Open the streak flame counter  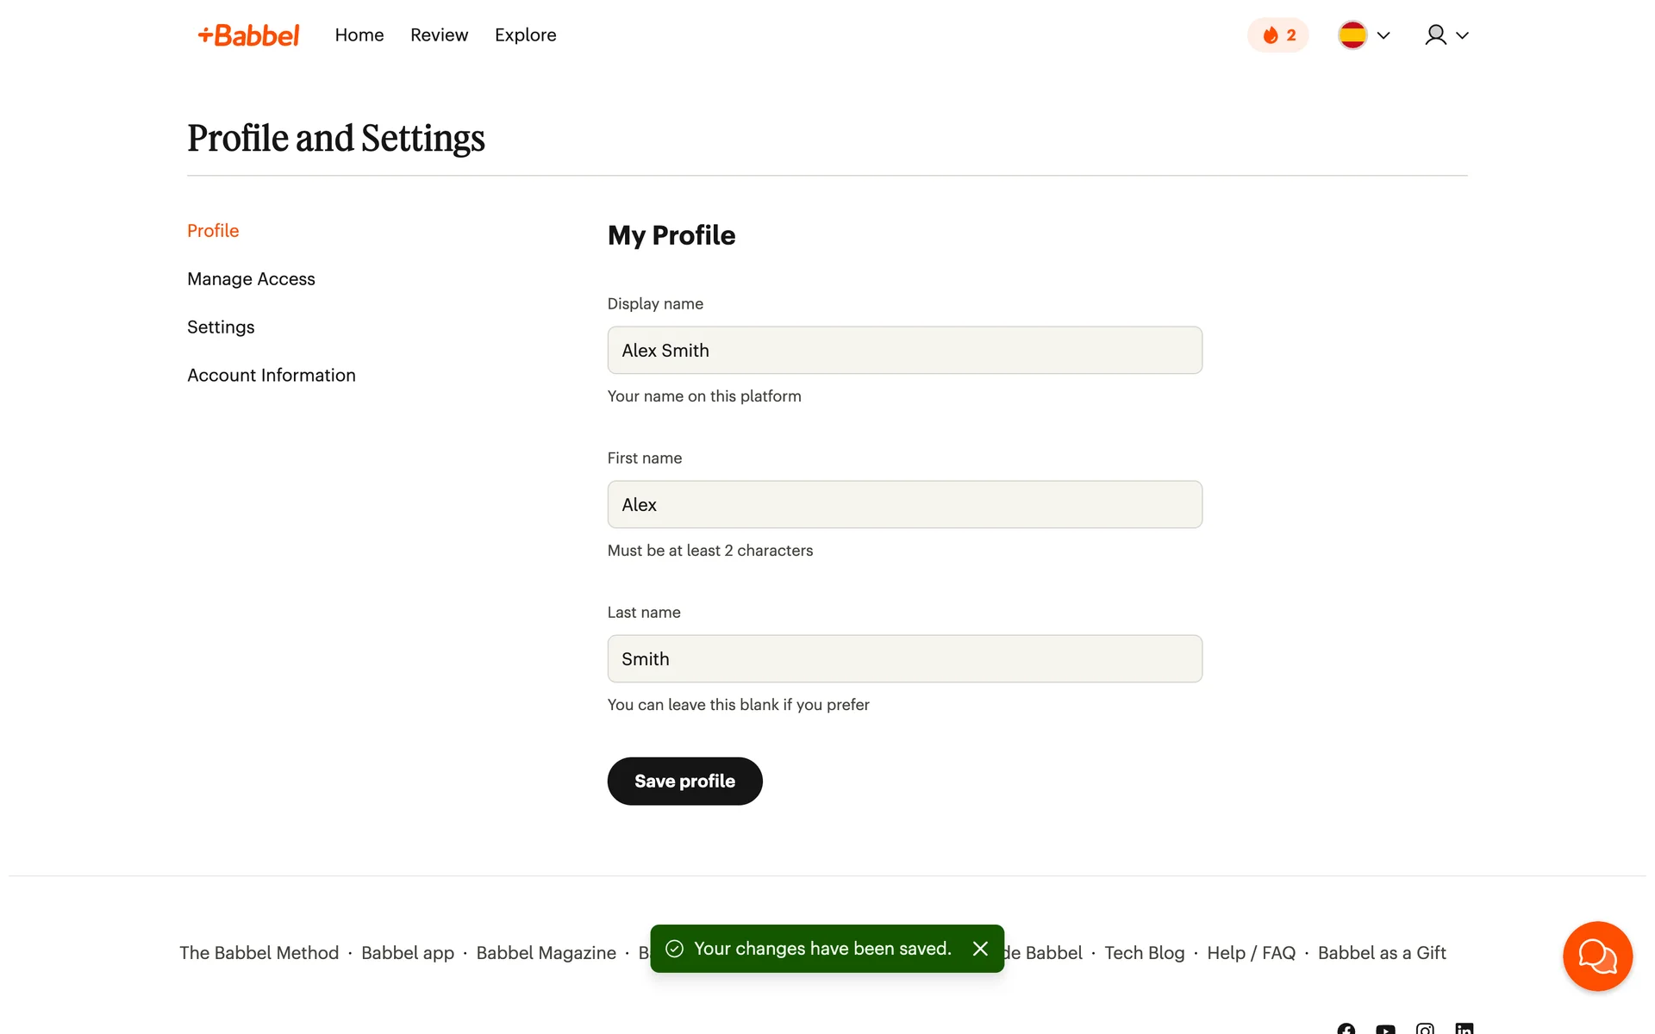tap(1277, 35)
